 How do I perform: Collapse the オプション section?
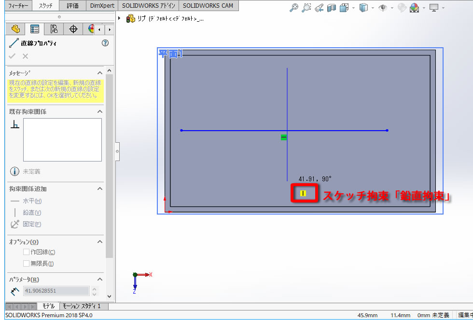point(100,242)
